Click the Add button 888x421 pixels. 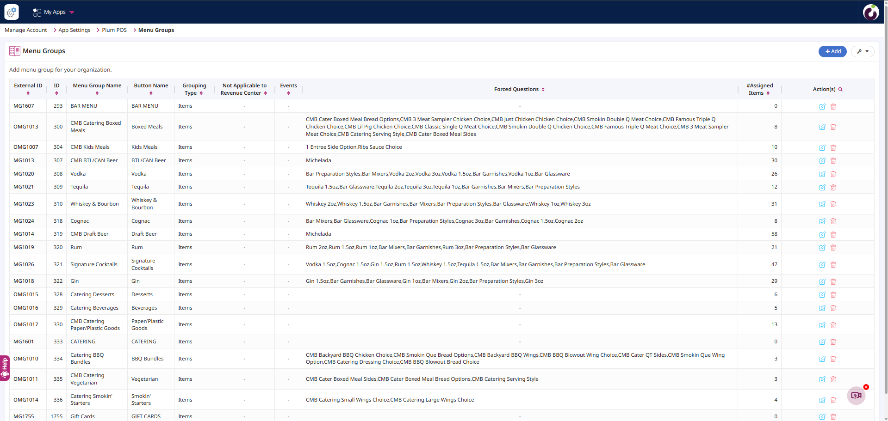click(832, 51)
